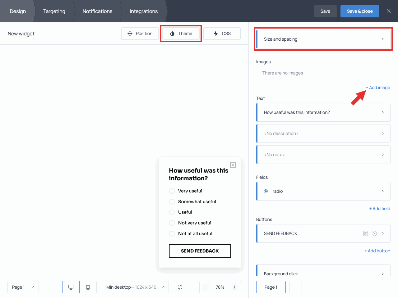398x298 pixels.
Task: Select the Very useful radio option
Action: click(172, 191)
